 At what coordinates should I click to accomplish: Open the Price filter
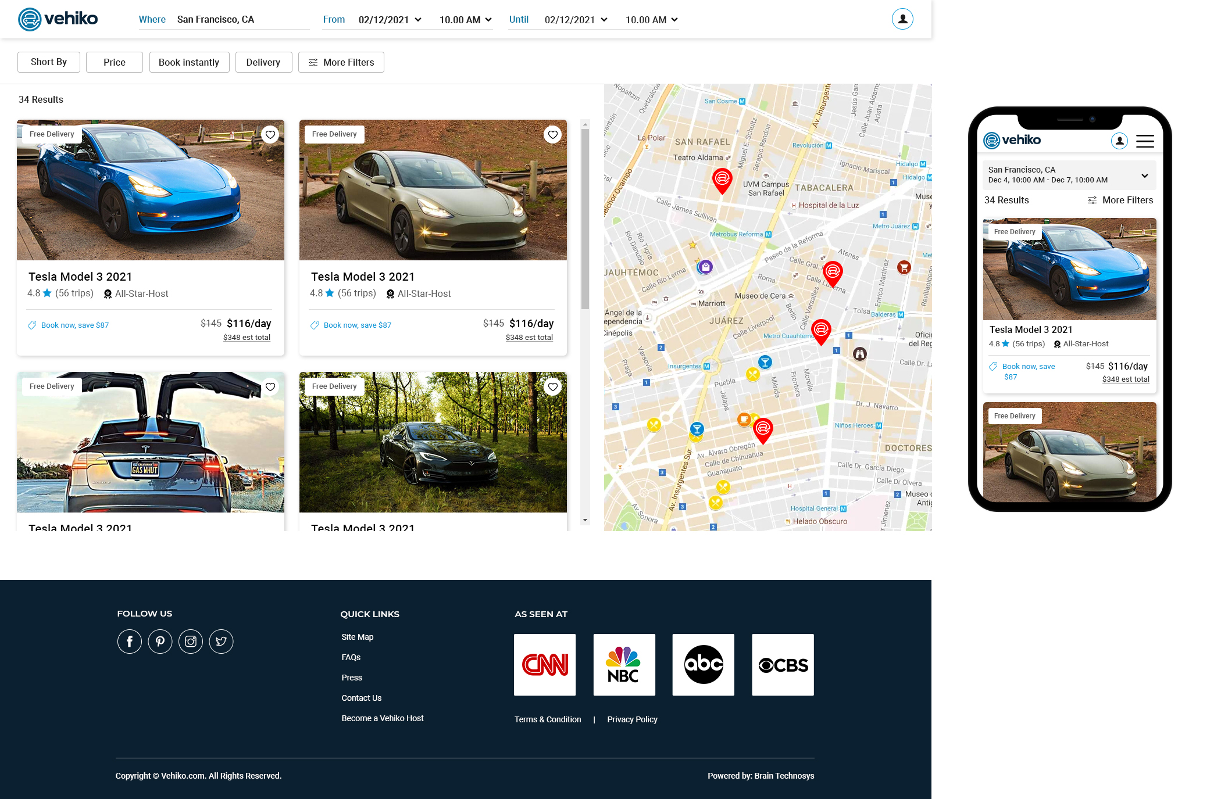115,62
